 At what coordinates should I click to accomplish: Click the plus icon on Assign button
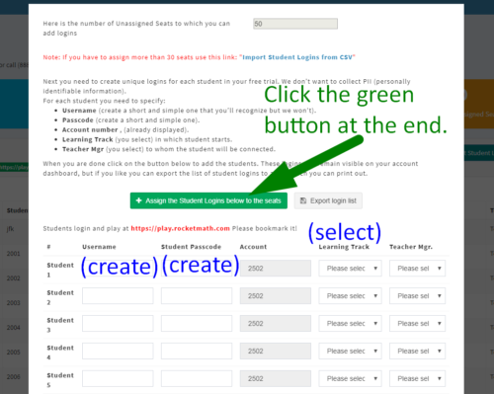coord(138,200)
